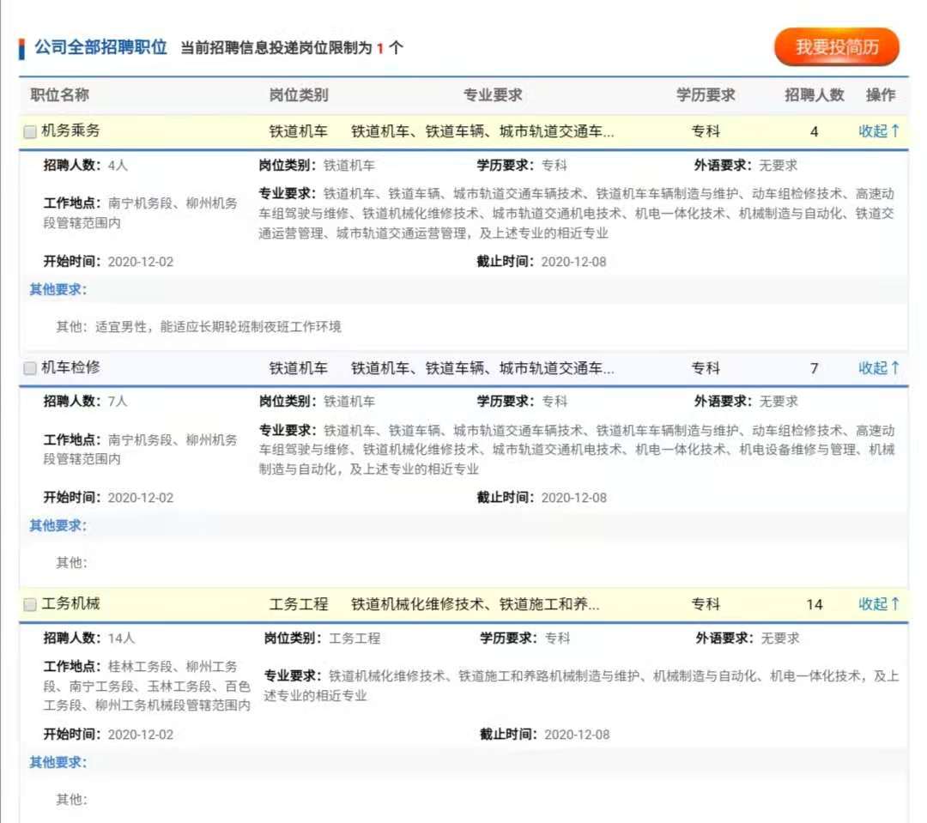927x823 pixels.
Task: Open the 机车检修 job title
Action: (71, 367)
